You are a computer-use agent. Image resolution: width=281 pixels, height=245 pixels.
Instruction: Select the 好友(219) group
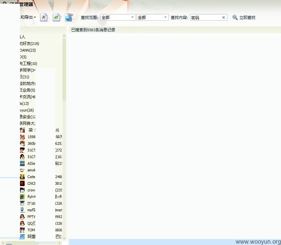pyautogui.click(x=29, y=44)
